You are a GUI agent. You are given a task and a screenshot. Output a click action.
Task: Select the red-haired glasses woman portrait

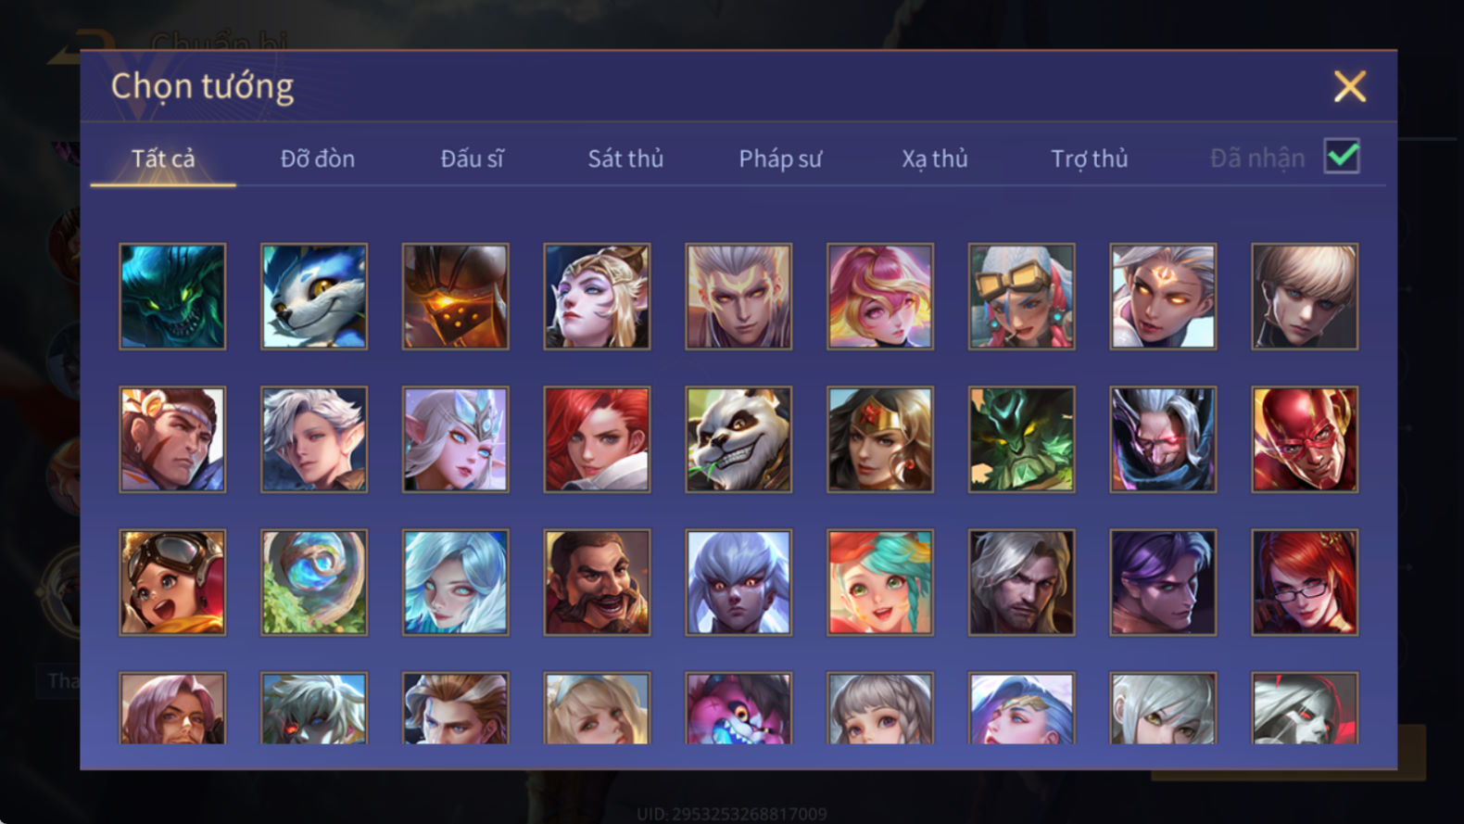click(1305, 582)
